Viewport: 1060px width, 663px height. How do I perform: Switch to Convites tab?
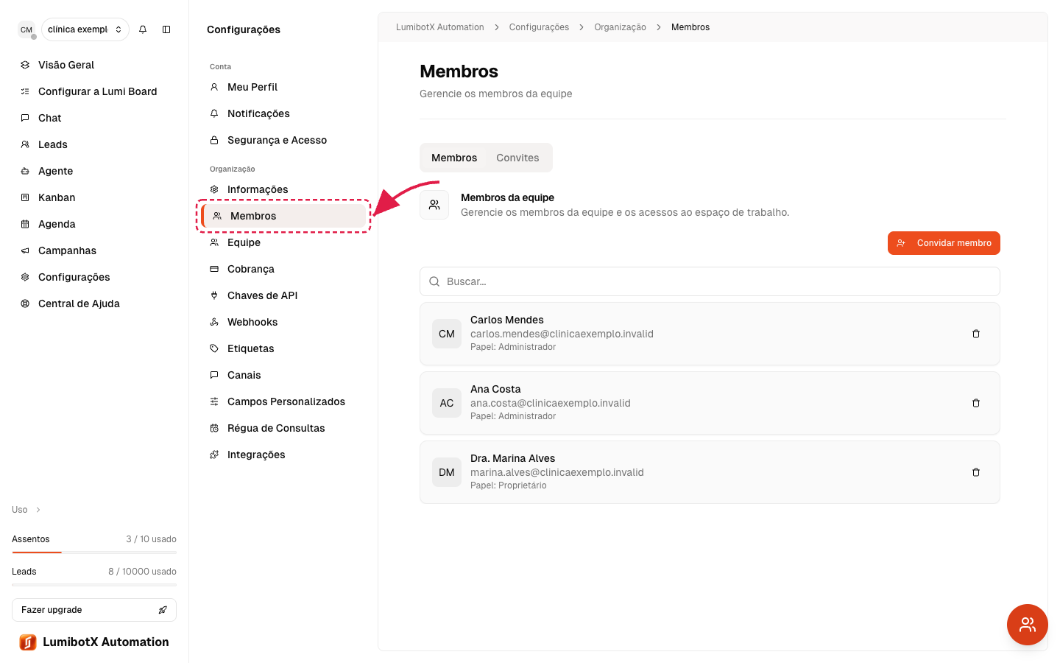pos(517,158)
